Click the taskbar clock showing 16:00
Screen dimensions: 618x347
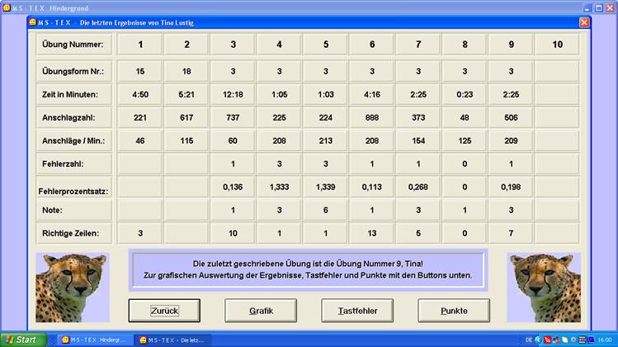coord(603,340)
